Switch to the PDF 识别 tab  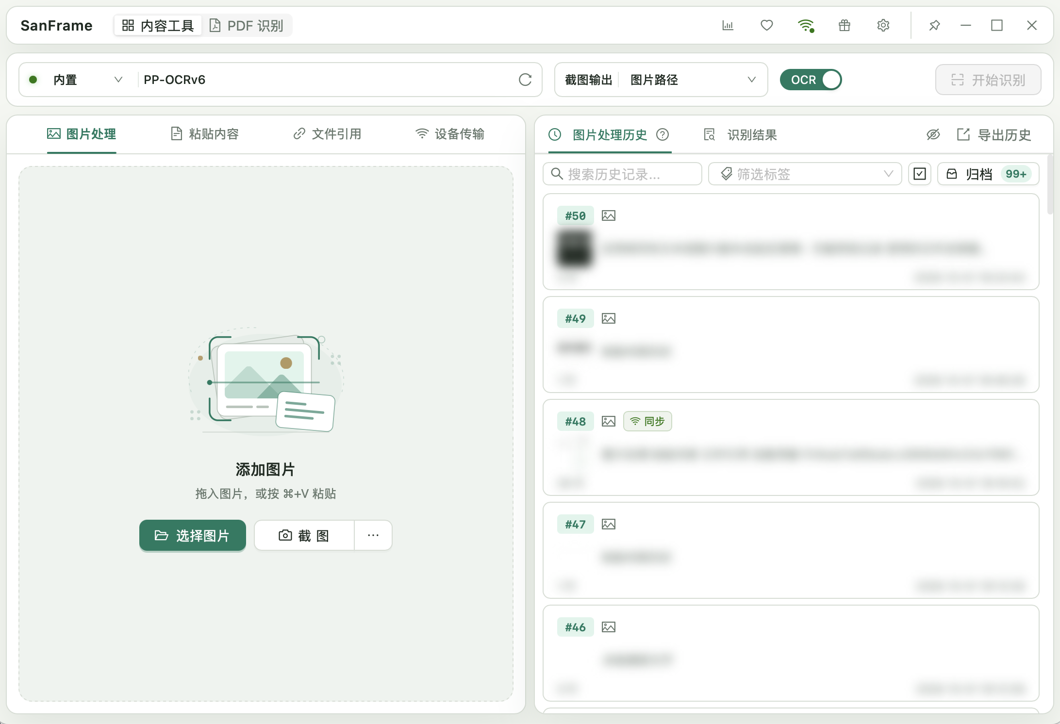click(x=247, y=25)
